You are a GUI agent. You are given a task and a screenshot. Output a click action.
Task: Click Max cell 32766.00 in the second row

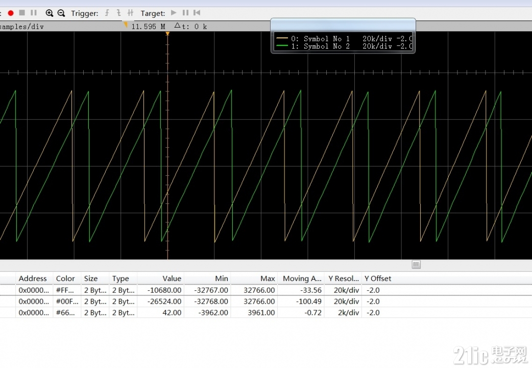click(x=254, y=302)
